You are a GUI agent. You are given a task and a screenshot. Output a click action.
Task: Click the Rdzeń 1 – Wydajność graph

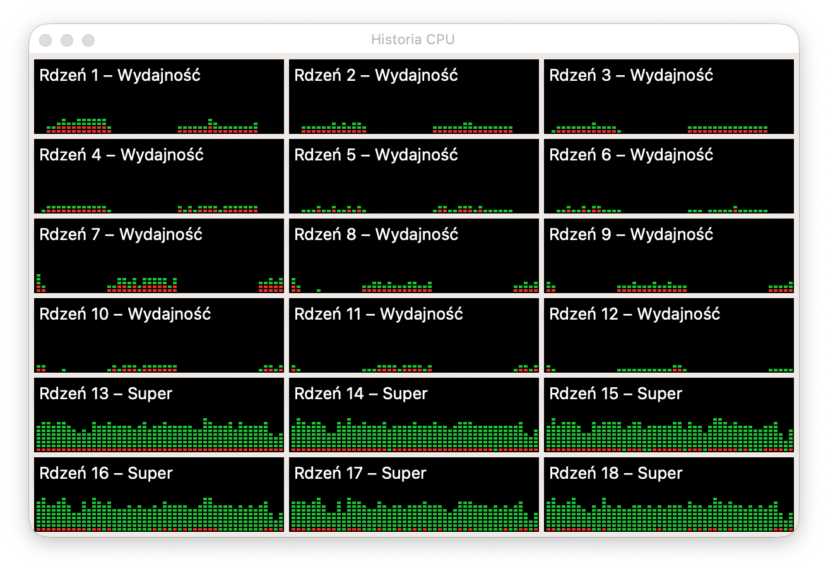159,97
